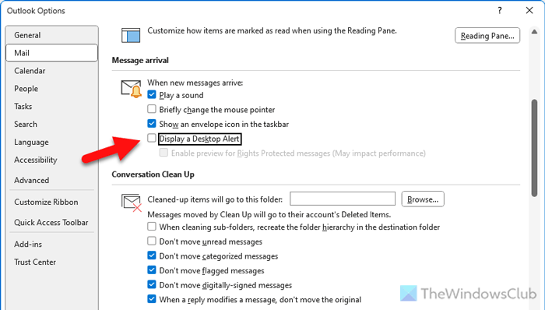Close the Outlook Options dialog
Viewport: 545px width, 310px height.
(529, 10)
